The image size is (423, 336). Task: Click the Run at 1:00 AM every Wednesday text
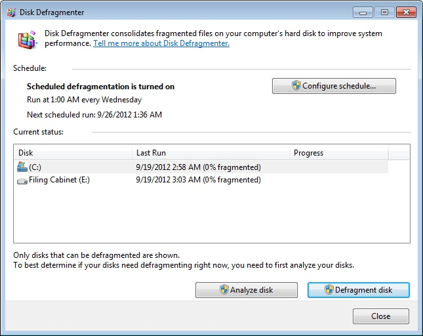coord(84,100)
